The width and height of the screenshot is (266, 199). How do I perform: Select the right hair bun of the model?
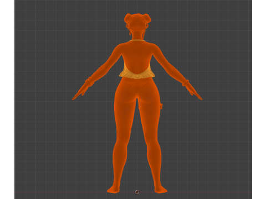(147, 18)
